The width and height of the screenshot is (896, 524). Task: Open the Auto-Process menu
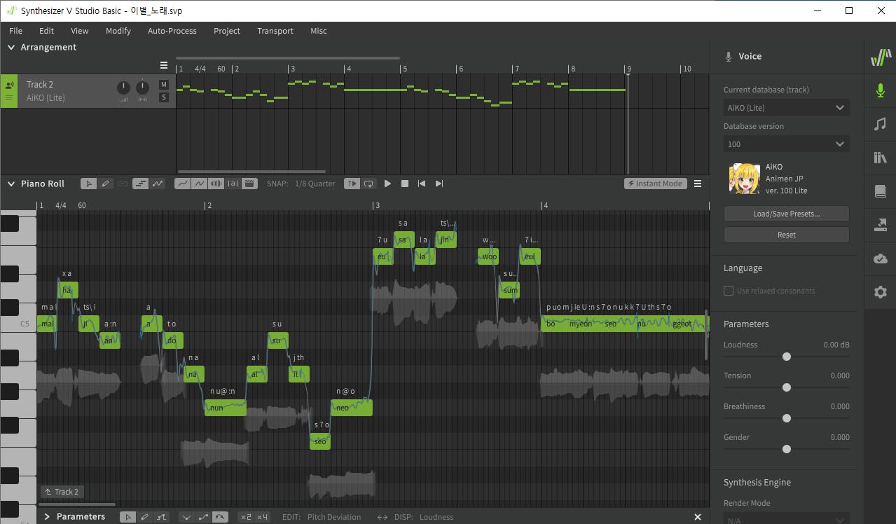tap(172, 31)
